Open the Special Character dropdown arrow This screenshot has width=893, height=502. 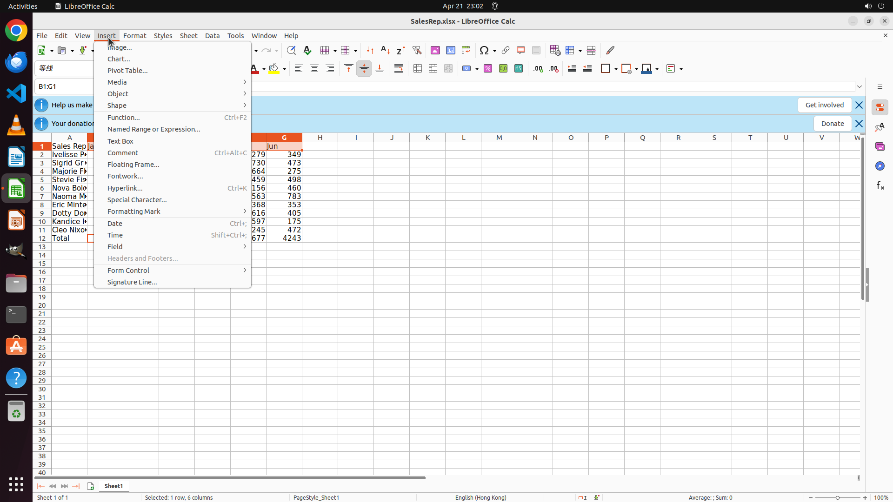tap(495, 51)
